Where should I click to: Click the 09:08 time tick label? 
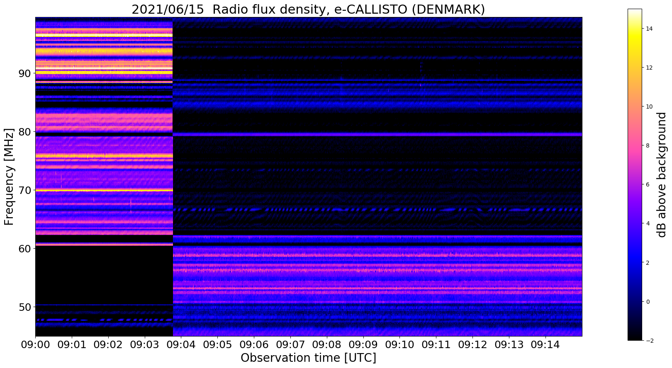tap(327, 344)
